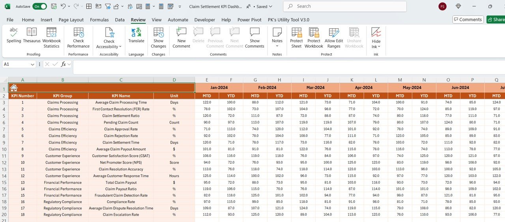
Task: Click Check Performance
Action: 79,38
